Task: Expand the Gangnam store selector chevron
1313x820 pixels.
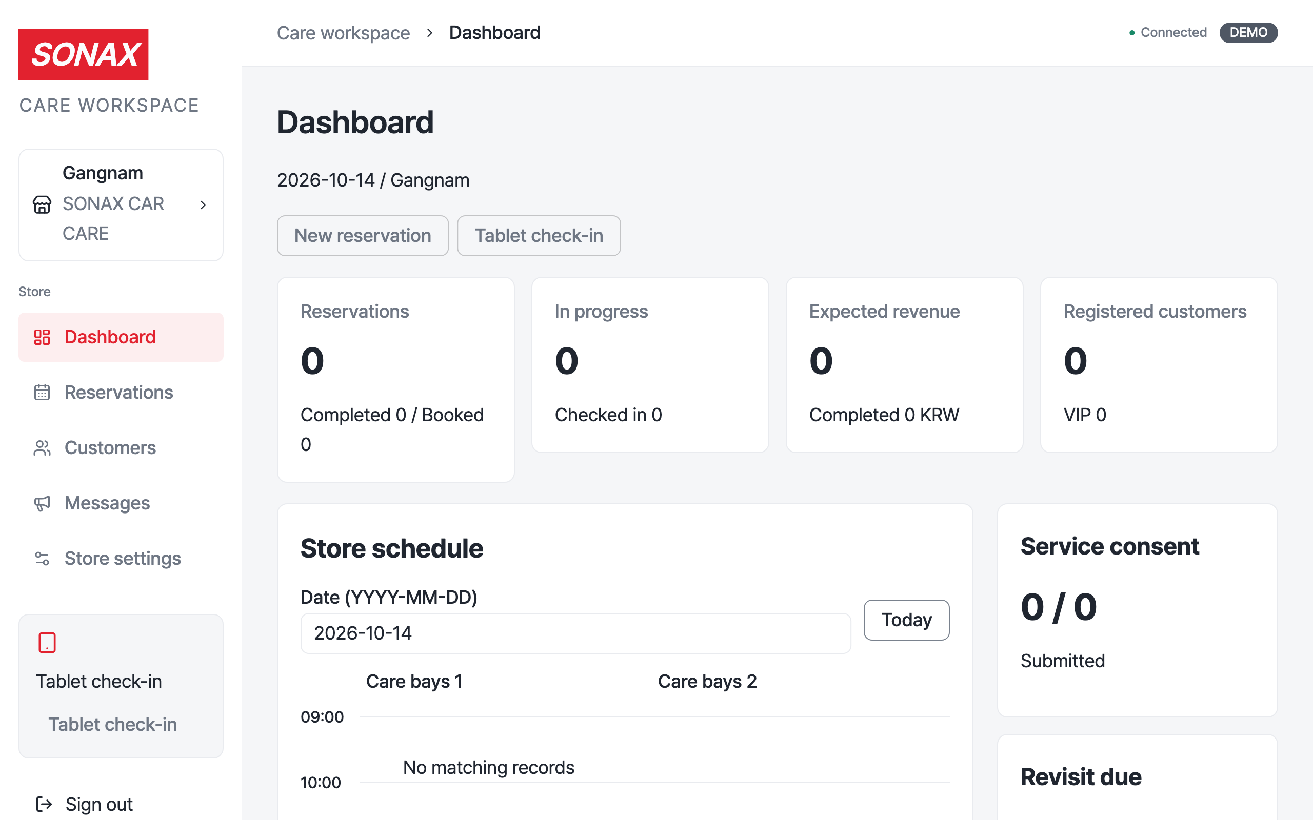Action: click(x=203, y=205)
